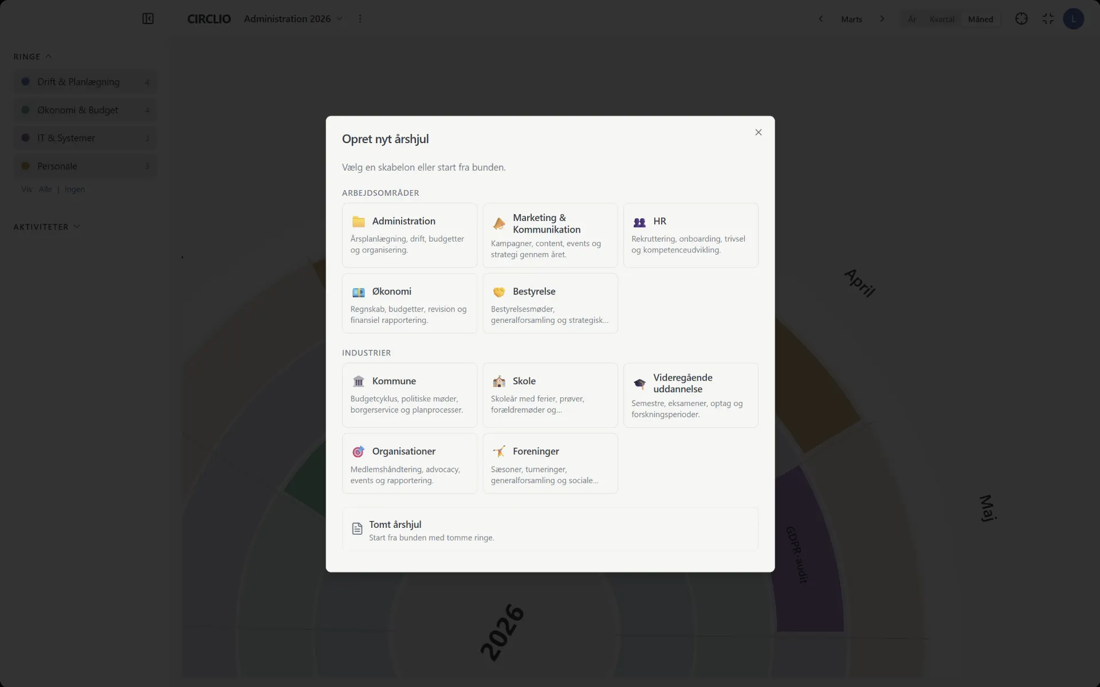Click the Skole schoolhouse icon
The height and width of the screenshot is (687, 1100).
click(499, 381)
